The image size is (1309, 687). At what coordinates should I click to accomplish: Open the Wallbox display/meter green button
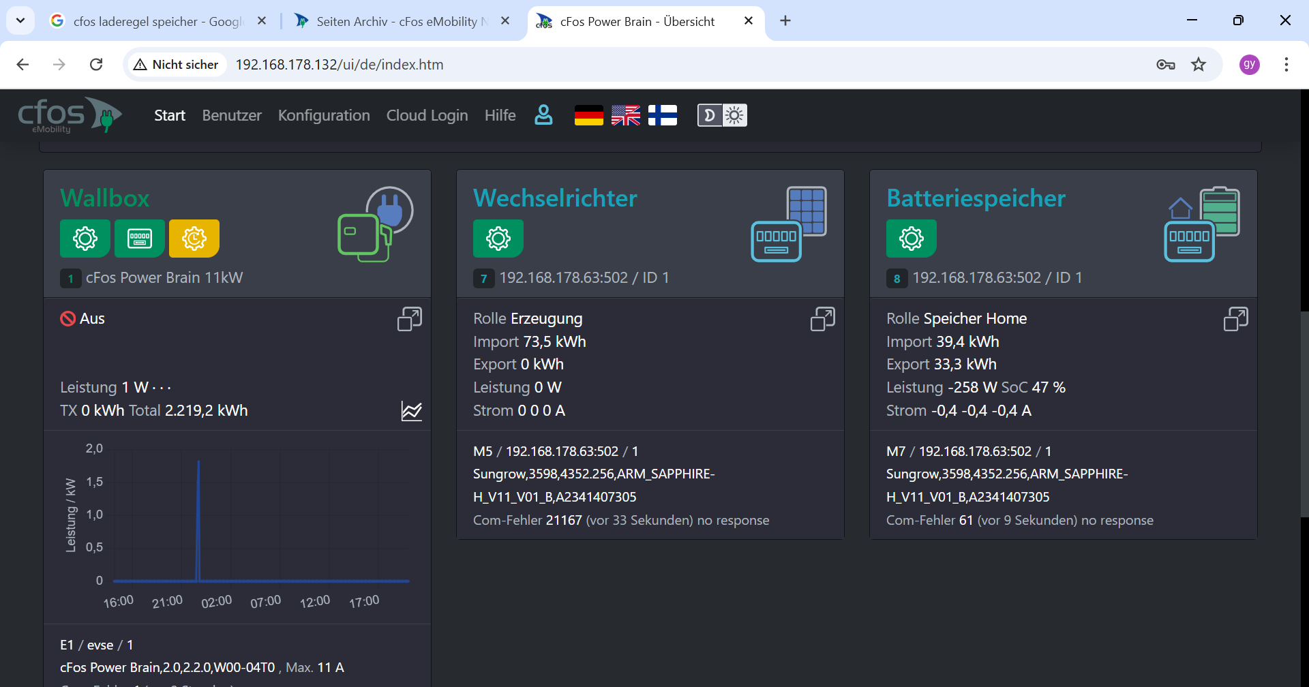(x=140, y=239)
